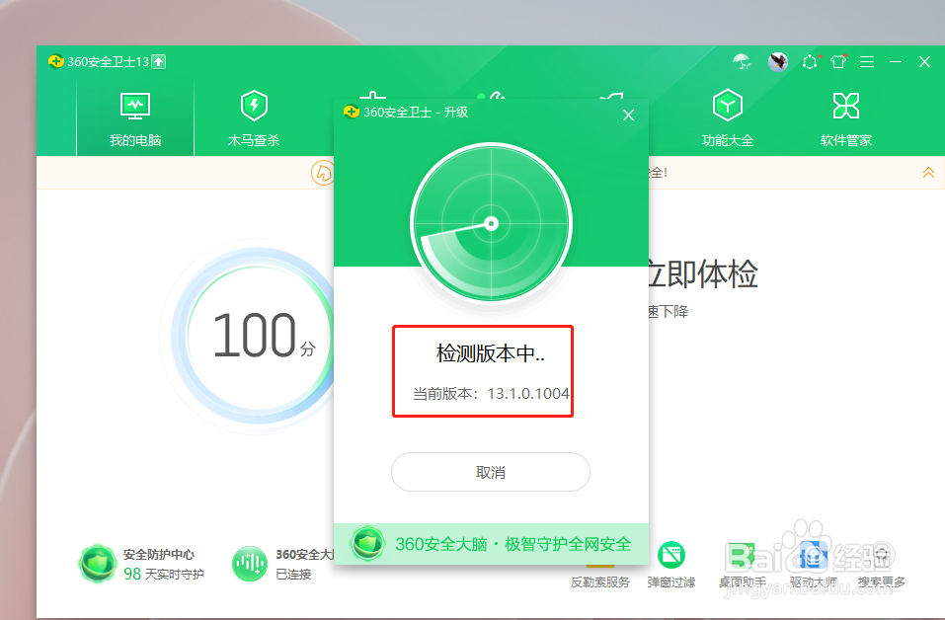Open the user avatar profile
The width and height of the screenshot is (945, 620).
777,61
